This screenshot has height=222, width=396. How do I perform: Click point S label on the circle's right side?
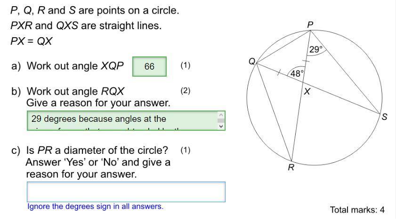[x=384, y=117]
